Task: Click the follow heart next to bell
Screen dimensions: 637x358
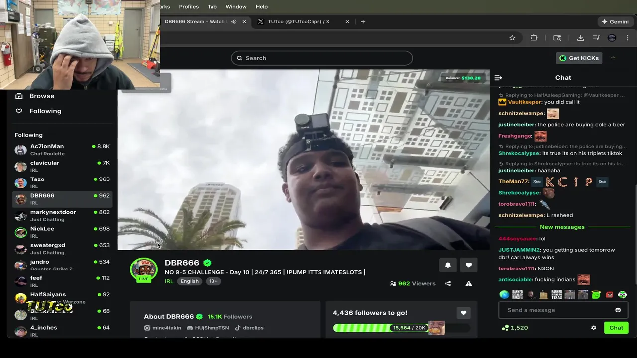Action: (469, 265)
